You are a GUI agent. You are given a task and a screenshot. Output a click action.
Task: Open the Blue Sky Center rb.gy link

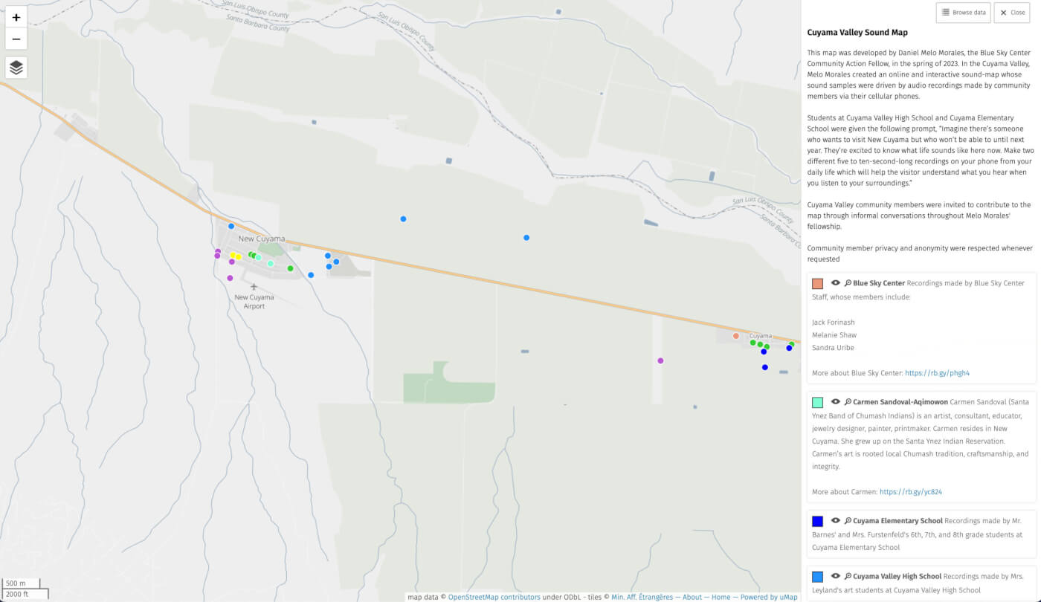(937, 373)
